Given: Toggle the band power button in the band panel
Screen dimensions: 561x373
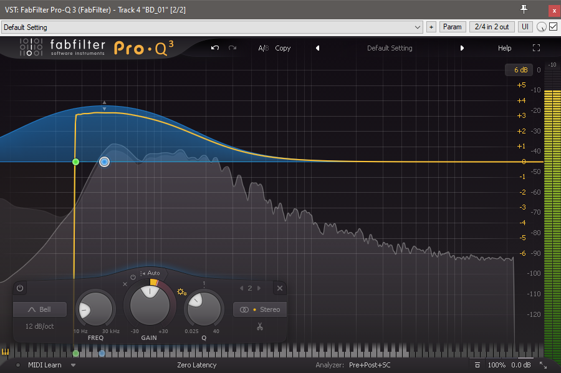Looking at the screenshot, I should (x=20, y=288).
